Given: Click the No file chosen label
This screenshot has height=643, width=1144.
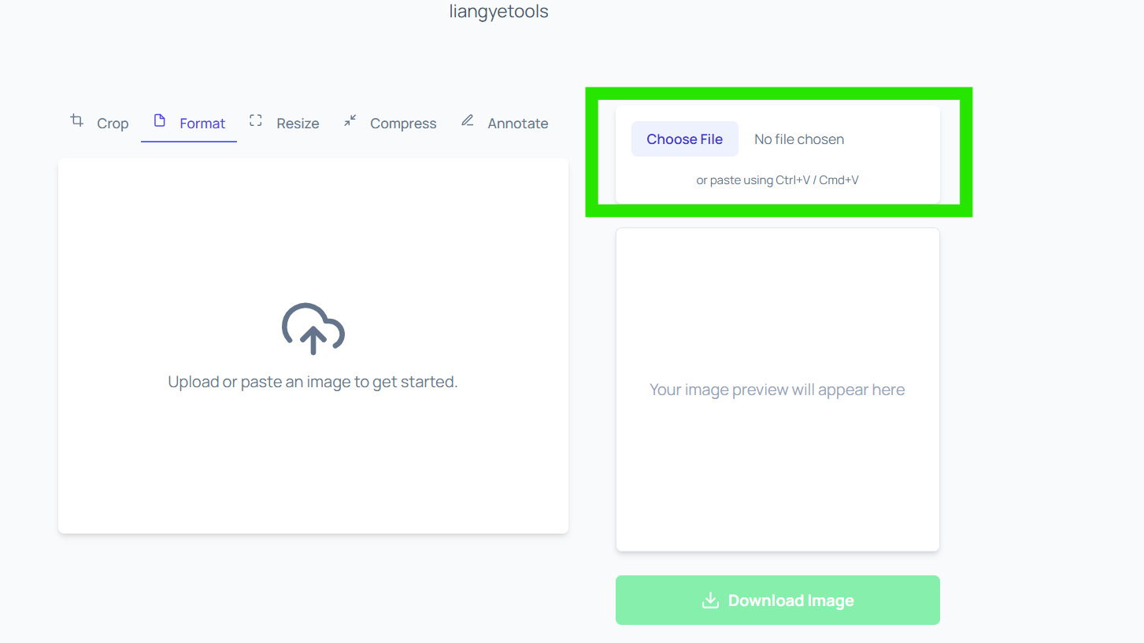Looking at the screenshot, I should point(798,139).
